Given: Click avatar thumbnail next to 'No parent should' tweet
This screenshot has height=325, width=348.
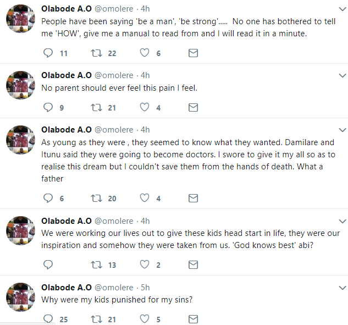Looking at the screenshot, I should tap(21, 85).
